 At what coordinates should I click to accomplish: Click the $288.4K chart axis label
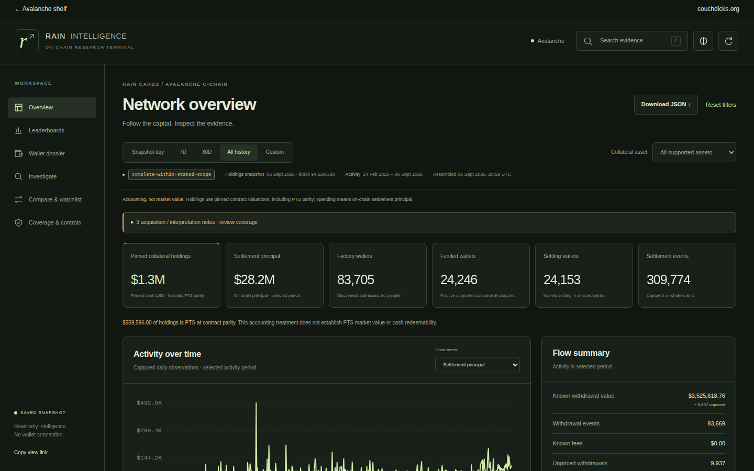click(x=149, y=431)
